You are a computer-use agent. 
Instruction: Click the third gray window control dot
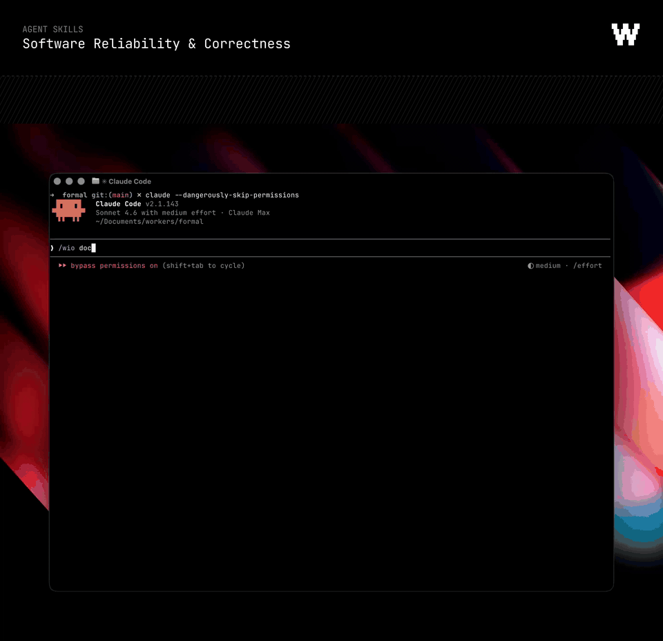pyautogui.click(x=81, y=182)
